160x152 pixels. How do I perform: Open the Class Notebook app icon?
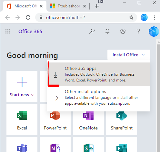(x=55, y=148)
